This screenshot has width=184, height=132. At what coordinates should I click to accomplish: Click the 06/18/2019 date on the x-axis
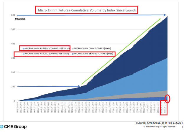(x=28, y=108)
